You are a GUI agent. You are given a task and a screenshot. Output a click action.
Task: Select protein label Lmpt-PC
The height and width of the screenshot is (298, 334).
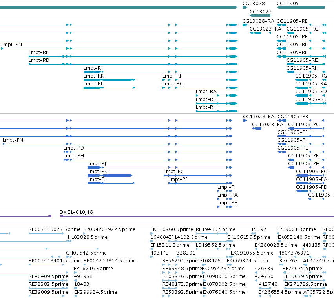click(173, 171)
